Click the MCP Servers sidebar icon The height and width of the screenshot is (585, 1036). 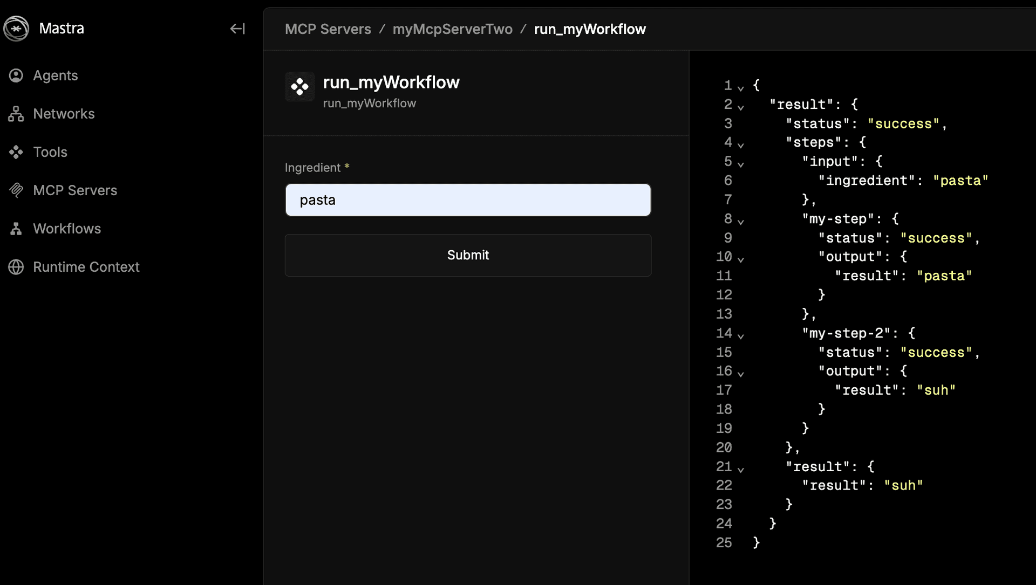point(16,190)
